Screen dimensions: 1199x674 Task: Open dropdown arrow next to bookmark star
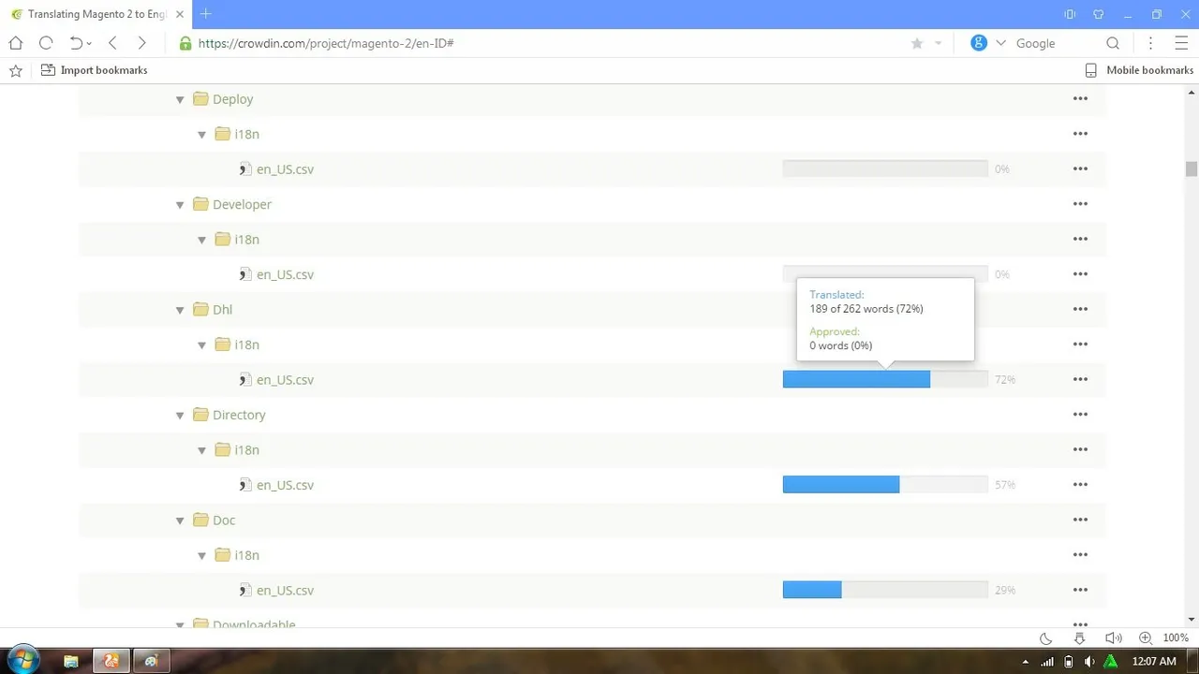pyautogui.click(x=938, y=44)
